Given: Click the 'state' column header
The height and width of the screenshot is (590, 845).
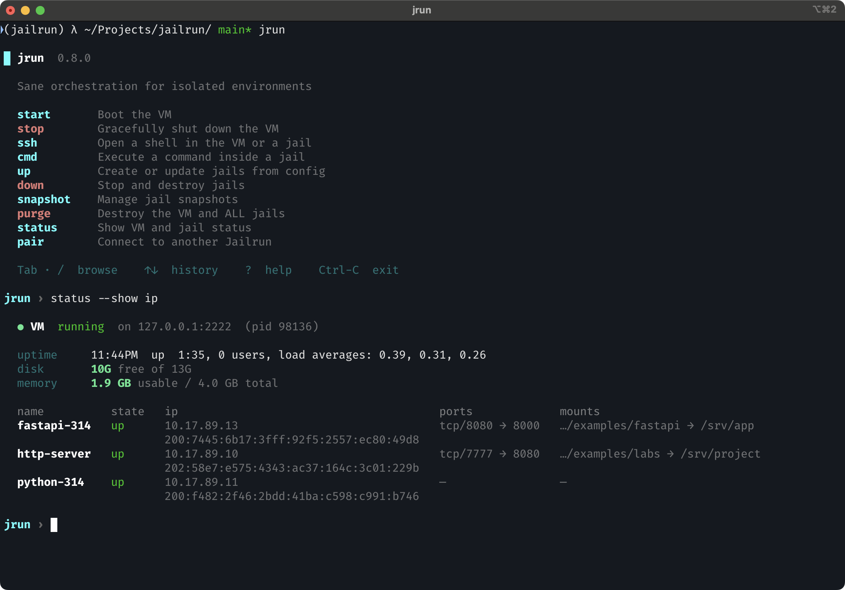Looking at the screenshot, I should pos(128,411).
